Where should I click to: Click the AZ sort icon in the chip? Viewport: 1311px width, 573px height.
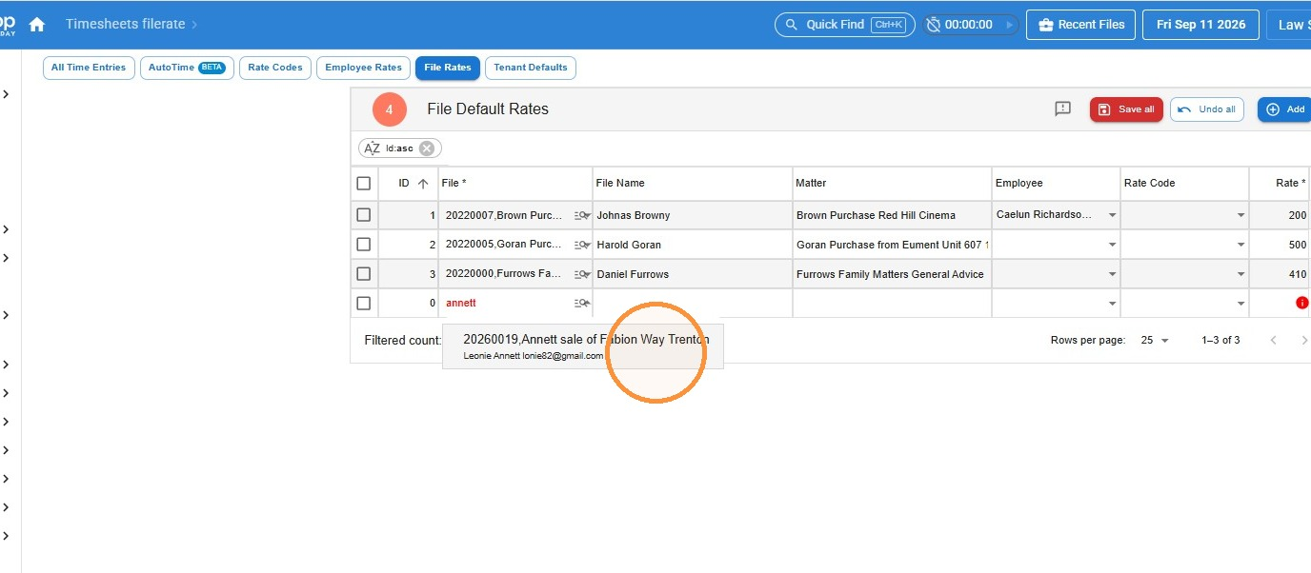click(x=373, y=148)
